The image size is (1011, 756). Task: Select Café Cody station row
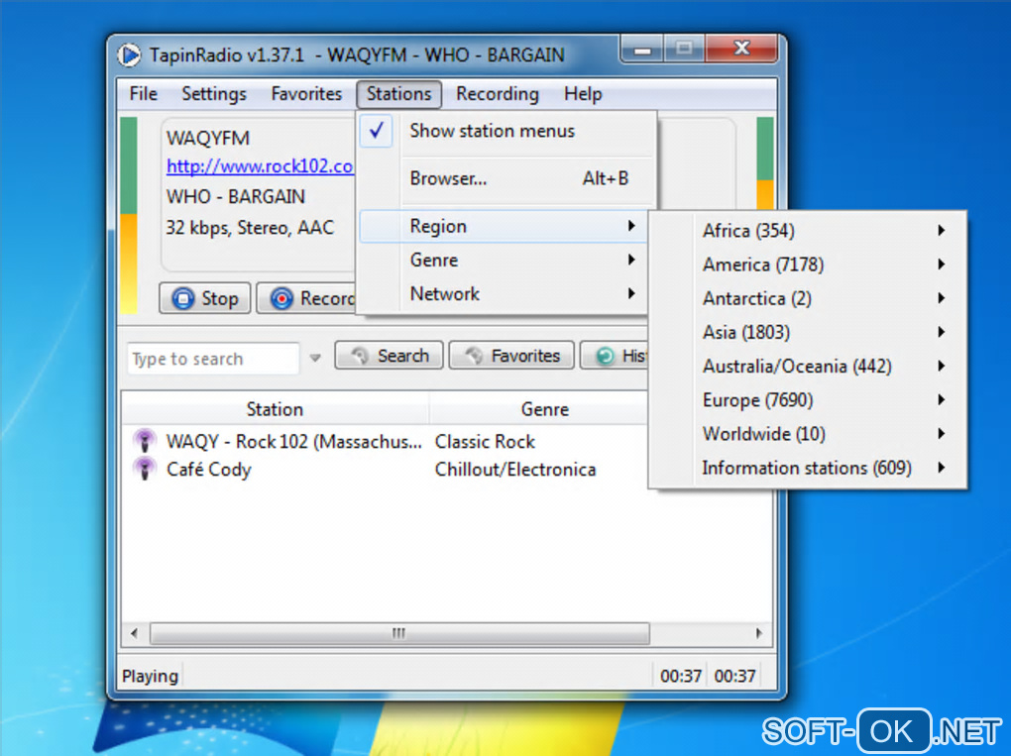tap(385, 470)
